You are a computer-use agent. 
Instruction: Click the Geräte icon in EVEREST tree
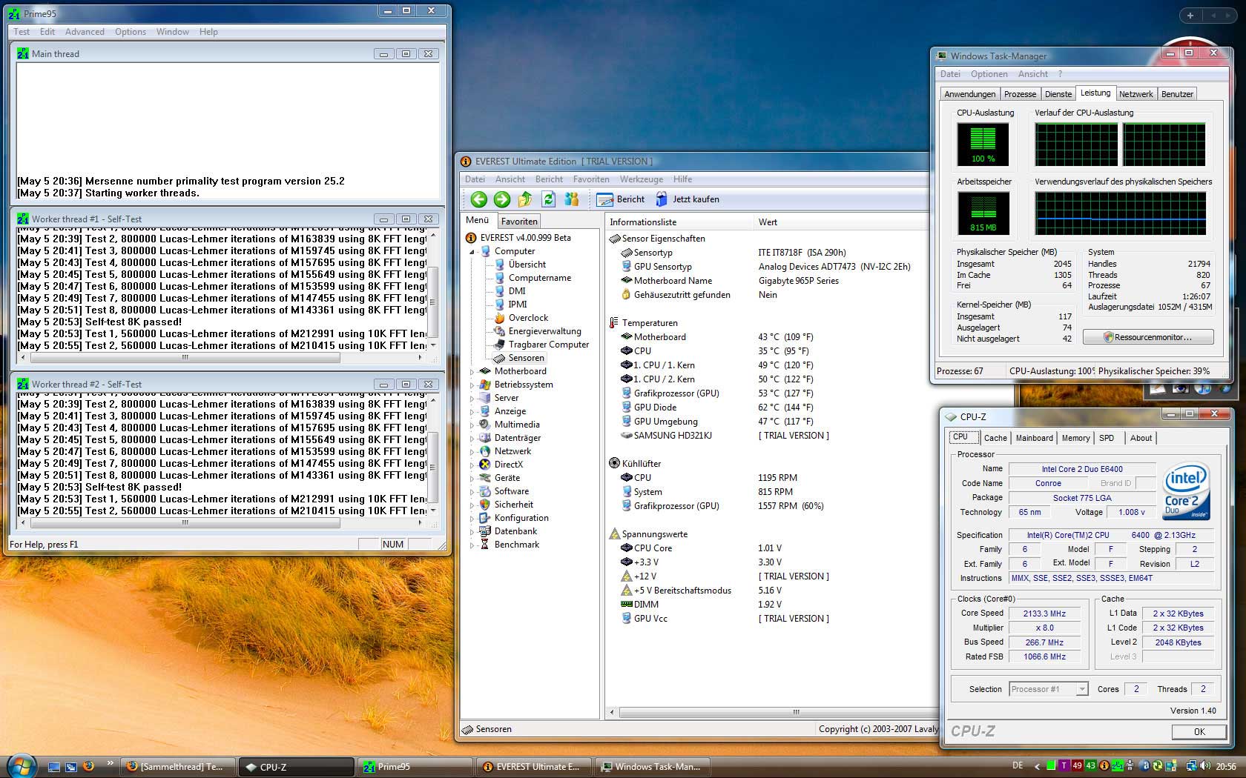485,478
